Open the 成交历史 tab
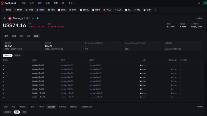The image size is (207, 116). click(x=51, y=107)
